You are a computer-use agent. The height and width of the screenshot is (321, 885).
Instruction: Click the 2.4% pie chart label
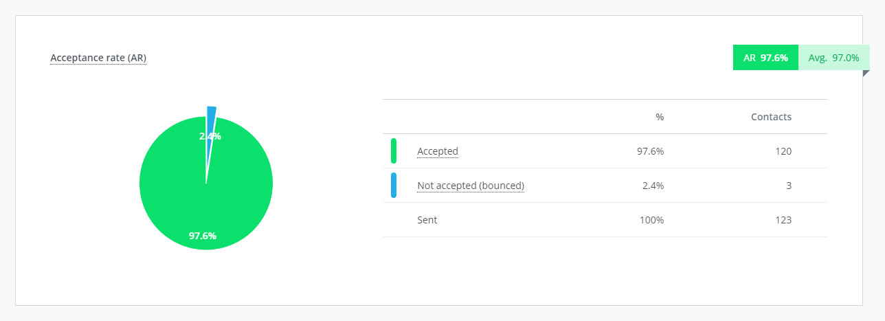tap(210, 136)
